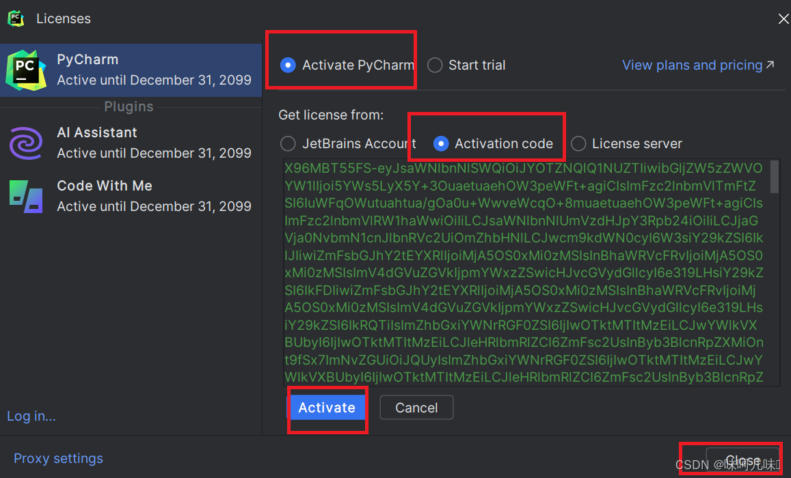Screen dimensions: 791x478
Task: Click the Plugins section header text
Action: click(129, 107)
